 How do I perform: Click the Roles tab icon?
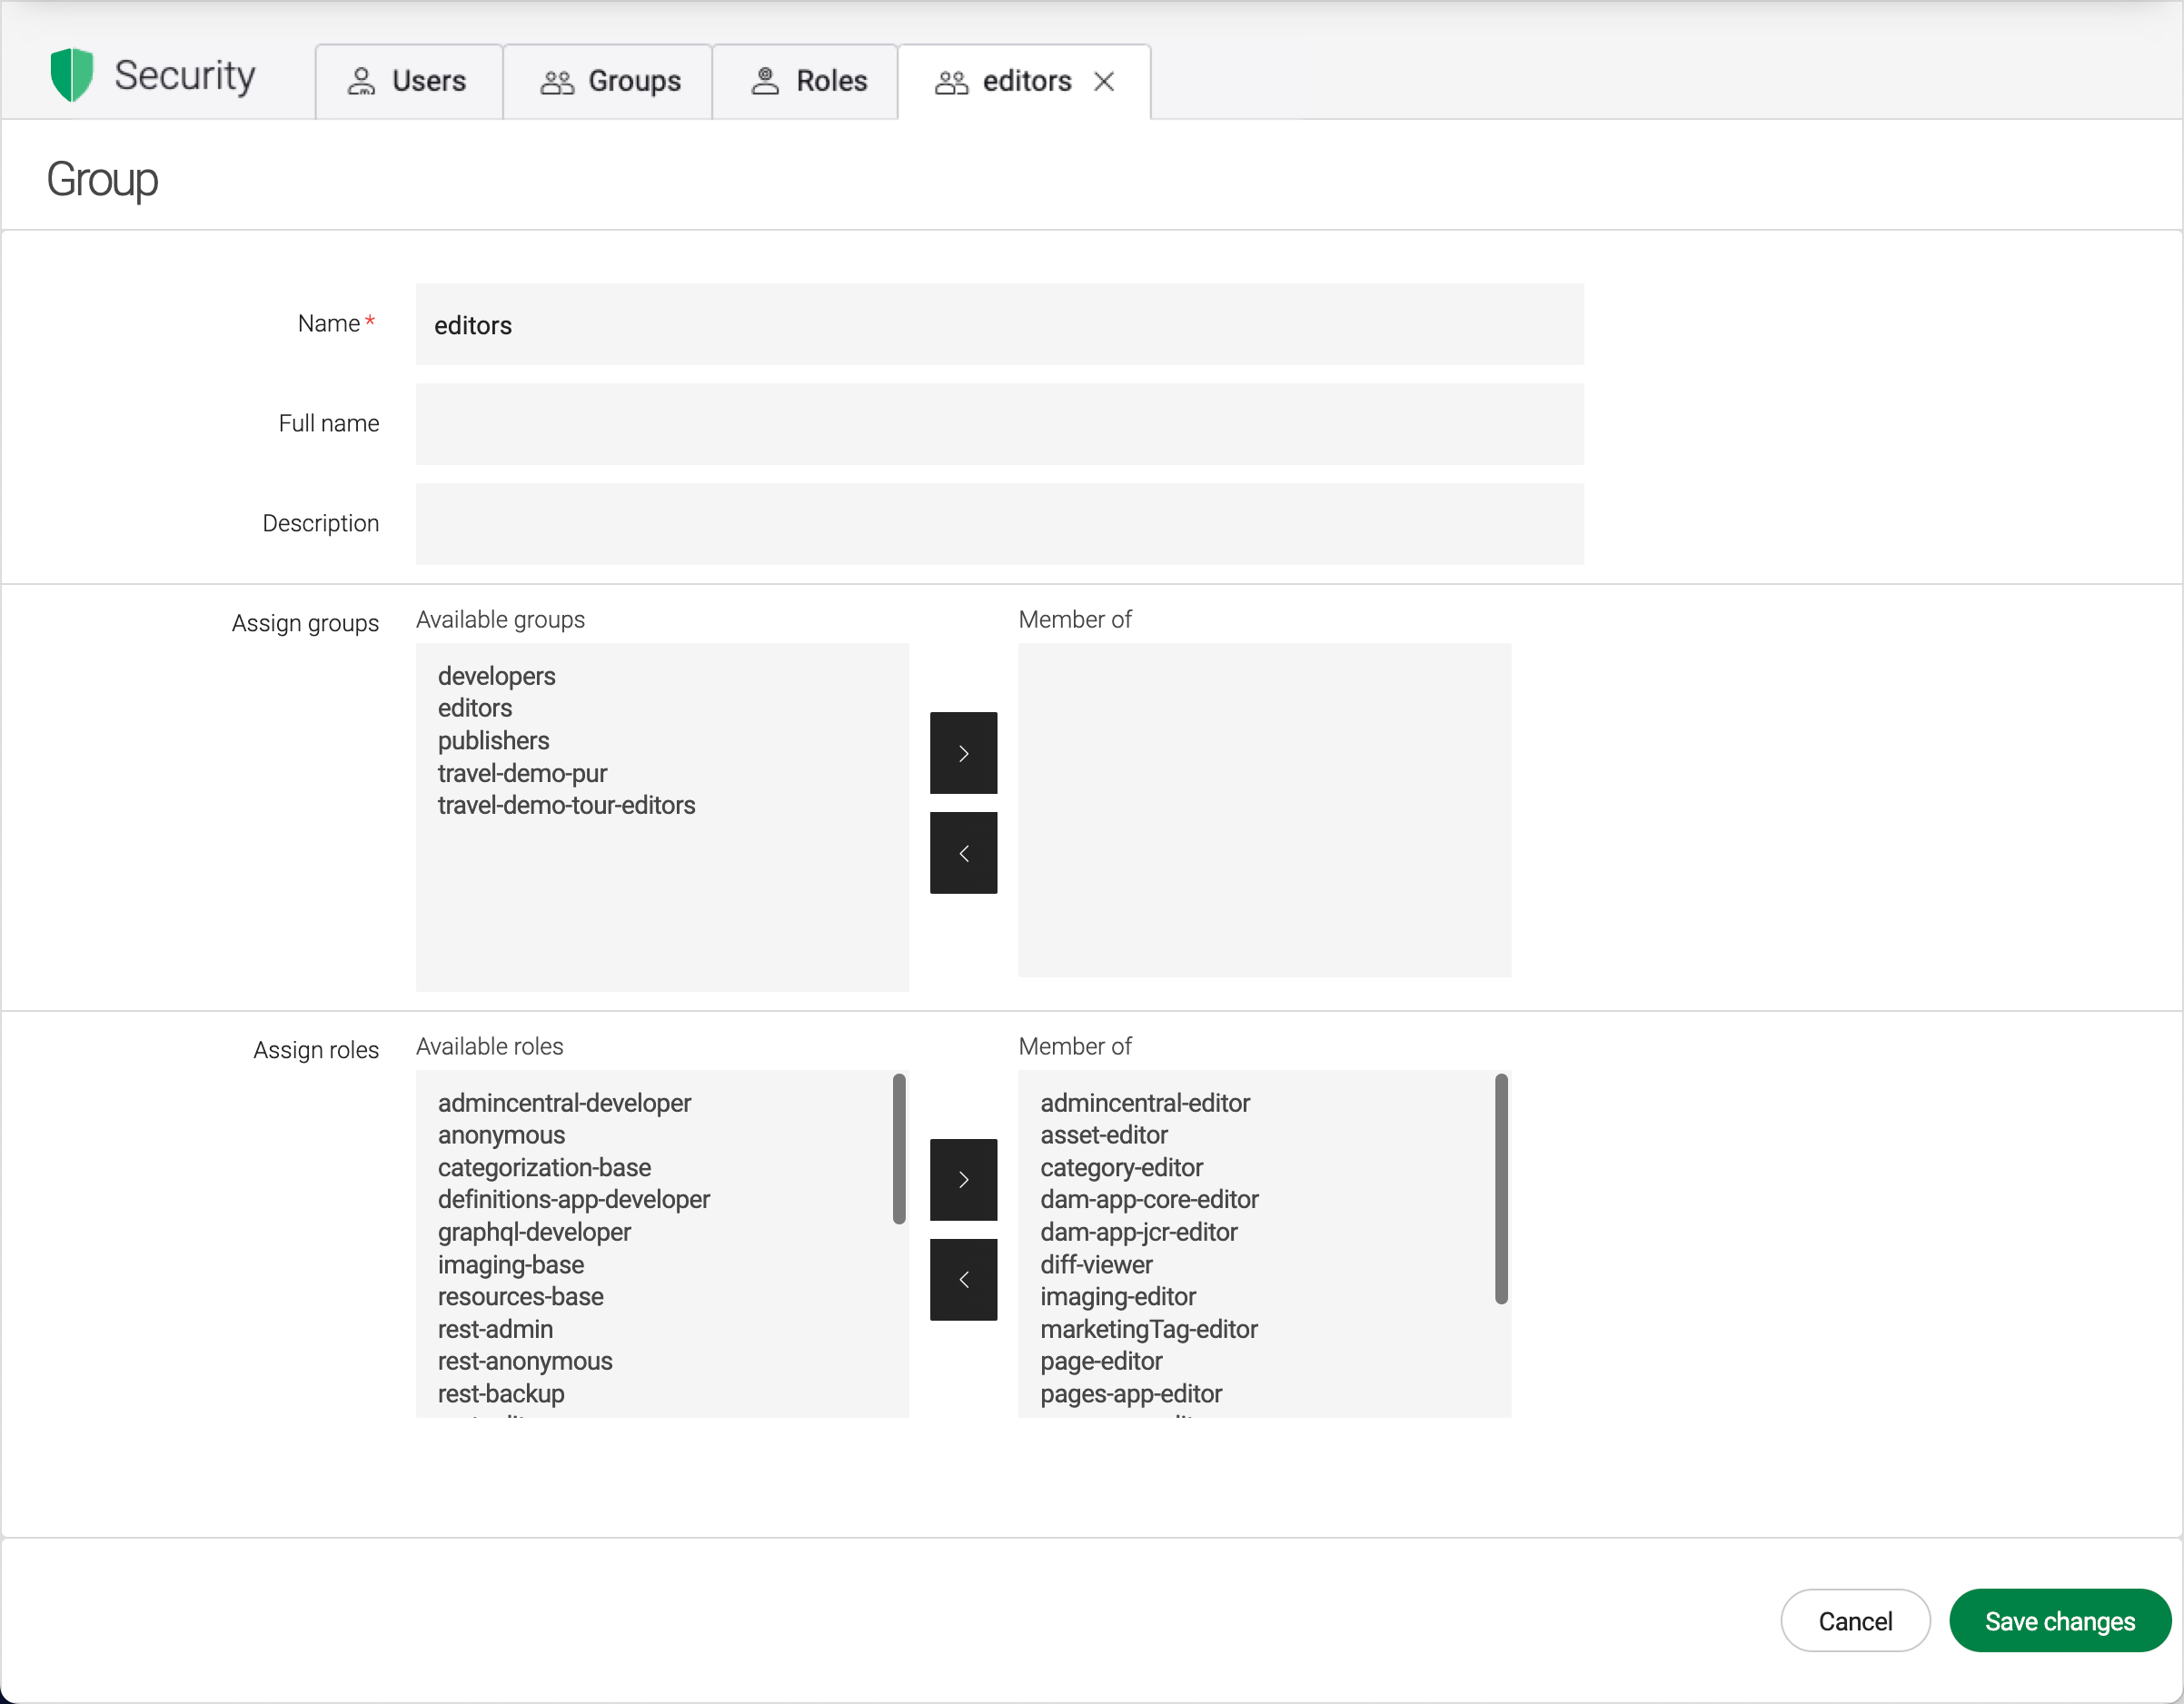click(765, 81)
